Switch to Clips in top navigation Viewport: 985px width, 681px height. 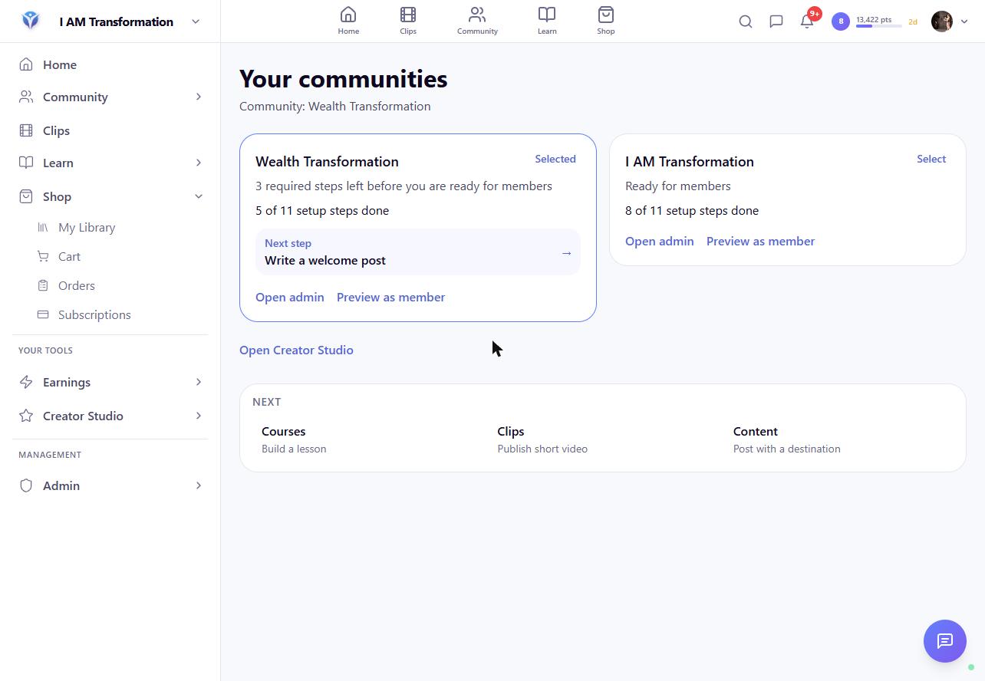pos(408,21)
